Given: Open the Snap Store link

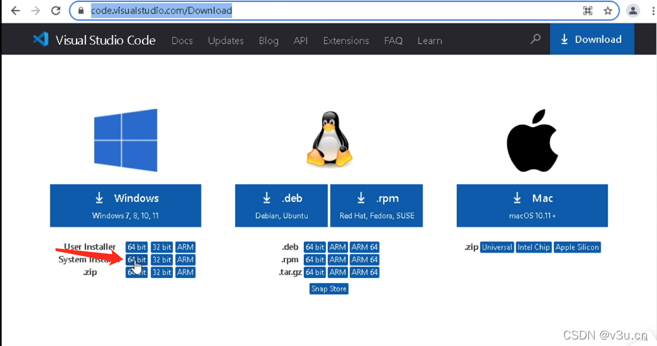Looking at the screenshot, I should pos(329,288).
